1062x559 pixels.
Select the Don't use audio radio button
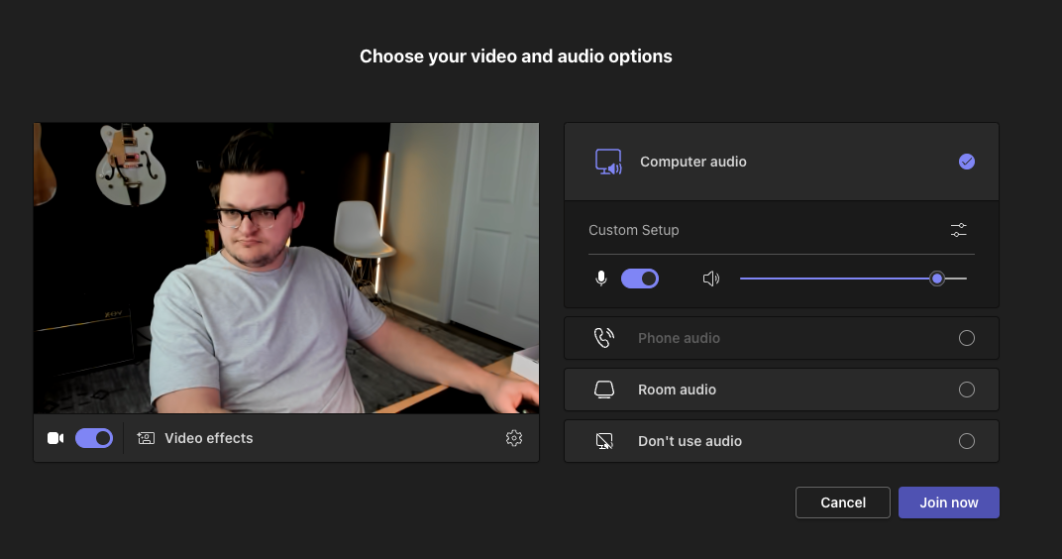(x=967, y=441)
